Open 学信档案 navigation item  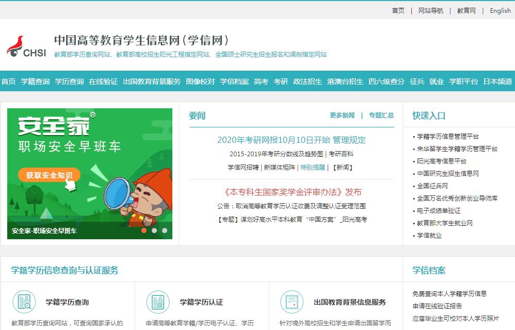(x=234, y=81)
